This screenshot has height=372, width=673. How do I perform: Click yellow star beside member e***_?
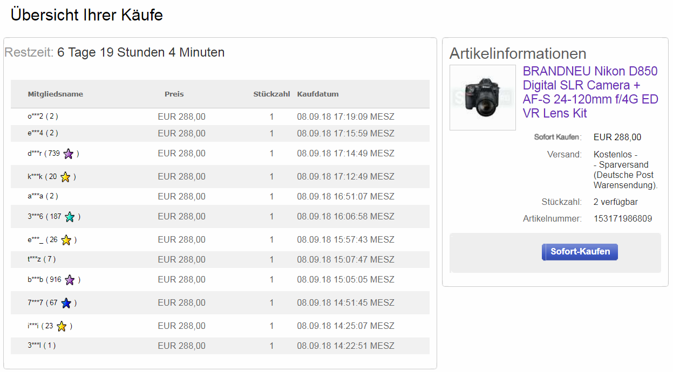66,240
